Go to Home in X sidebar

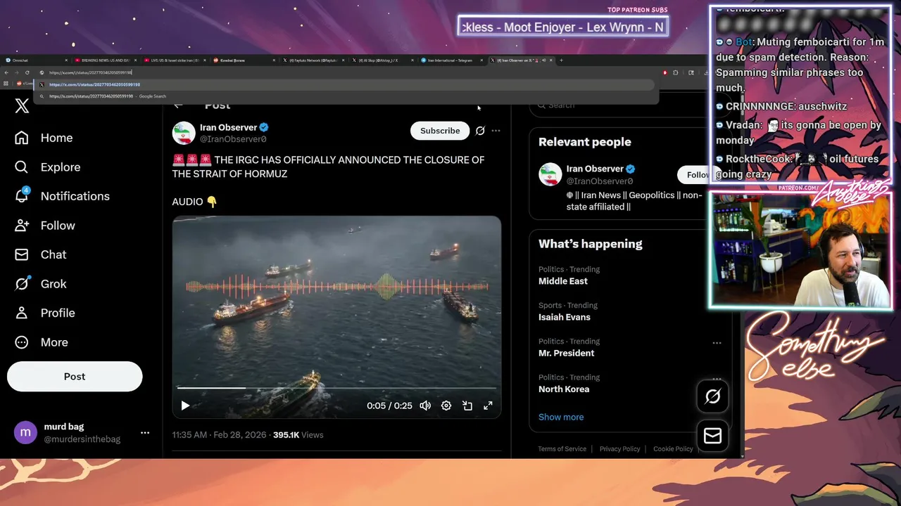(44, 138)
